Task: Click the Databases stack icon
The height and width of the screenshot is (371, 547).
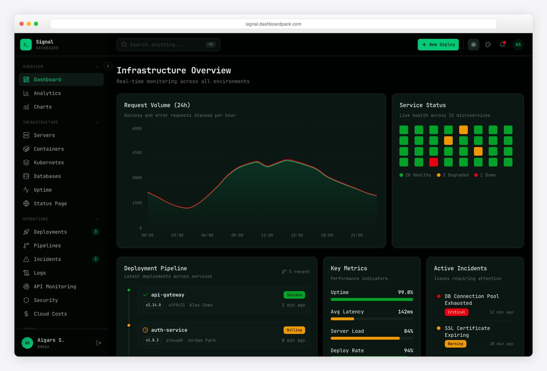Action: click(x=26, y=176)
